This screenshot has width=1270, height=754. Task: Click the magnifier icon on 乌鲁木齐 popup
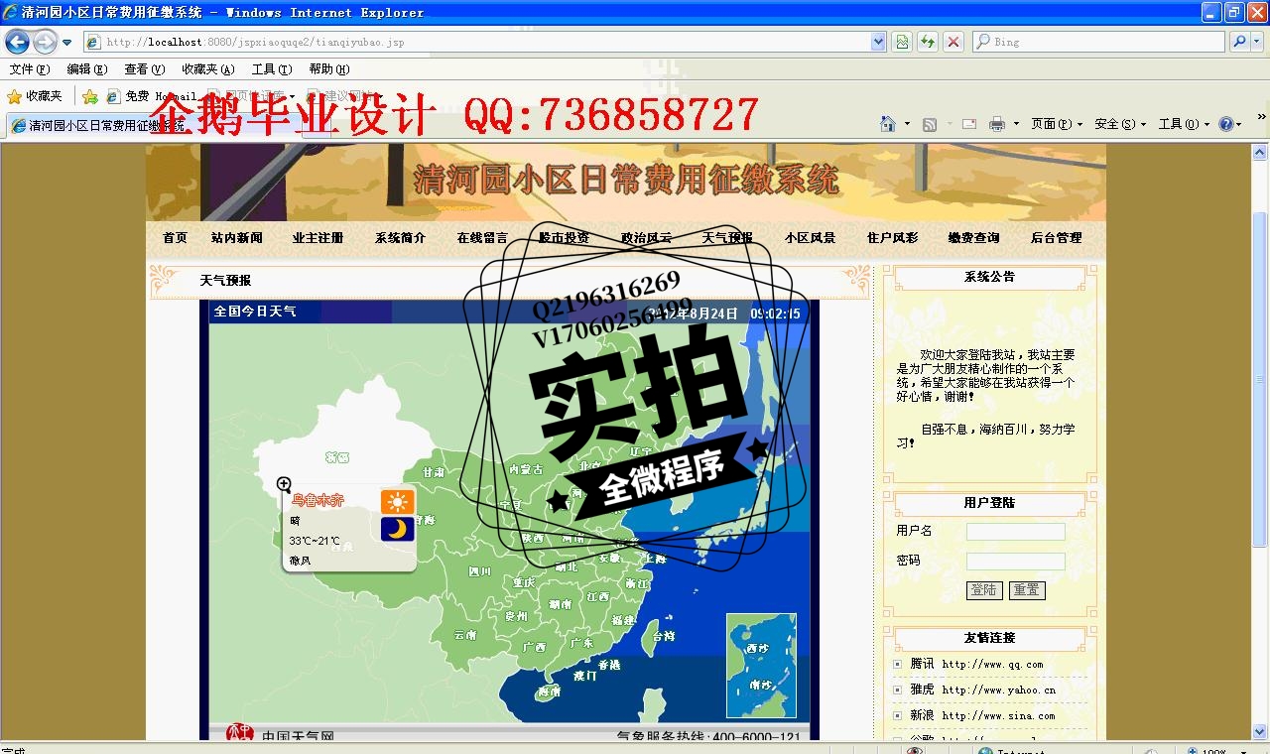pos(284,484)
